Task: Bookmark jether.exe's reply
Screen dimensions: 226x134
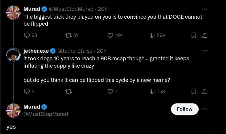Action: (194, 91)
